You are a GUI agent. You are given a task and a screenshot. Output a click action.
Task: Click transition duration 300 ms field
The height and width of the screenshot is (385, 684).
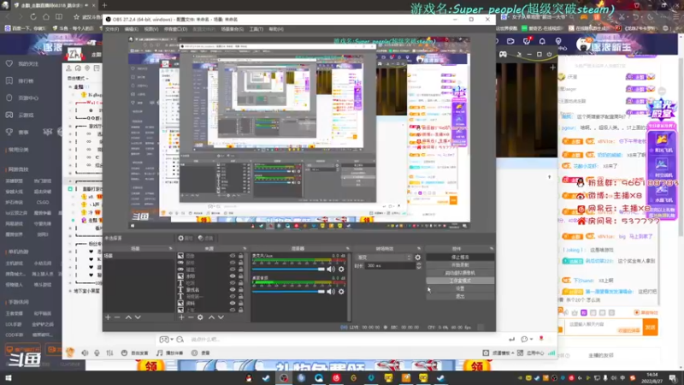[391, 265]
